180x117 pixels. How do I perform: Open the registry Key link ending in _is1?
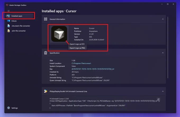pos(93,69)
